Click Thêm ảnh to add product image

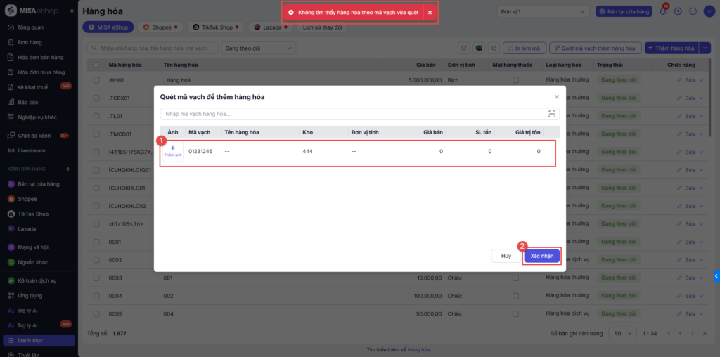click(x=173, y=151)
